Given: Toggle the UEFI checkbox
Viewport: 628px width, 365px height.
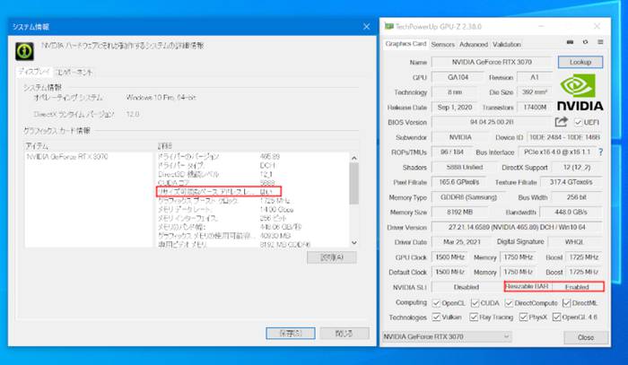Looking at the screenshot, I should (x=578, y=122).
